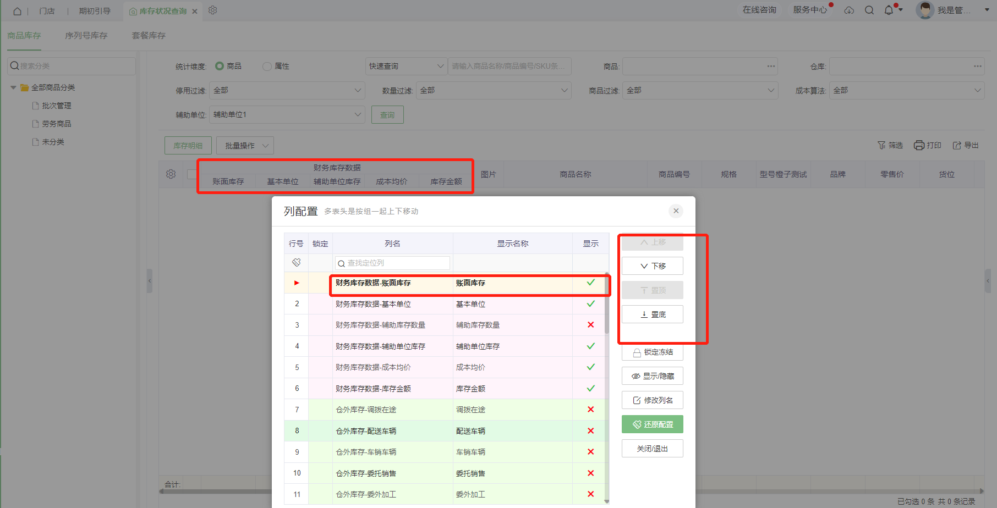Click the 查询 button

(x=387, y=115)
